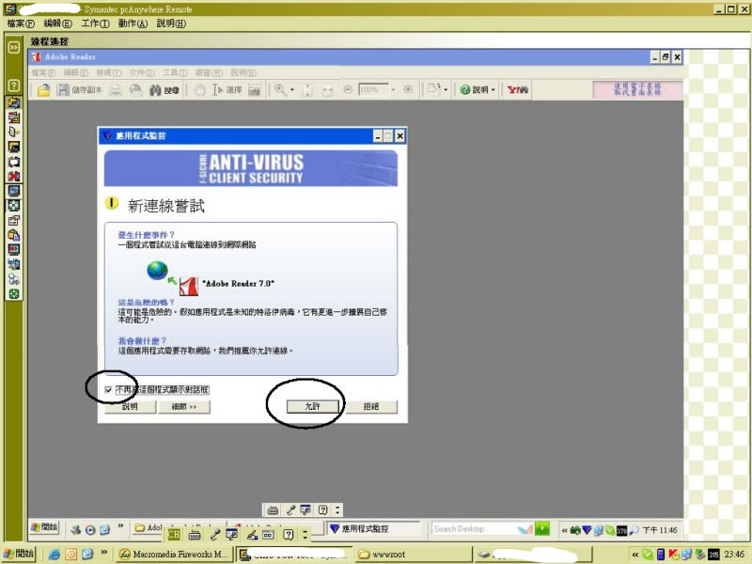Viewport: 752px width, 564px height.
Task: Click the Open folder icon in Adobe Reader
Action: [43, 89]
